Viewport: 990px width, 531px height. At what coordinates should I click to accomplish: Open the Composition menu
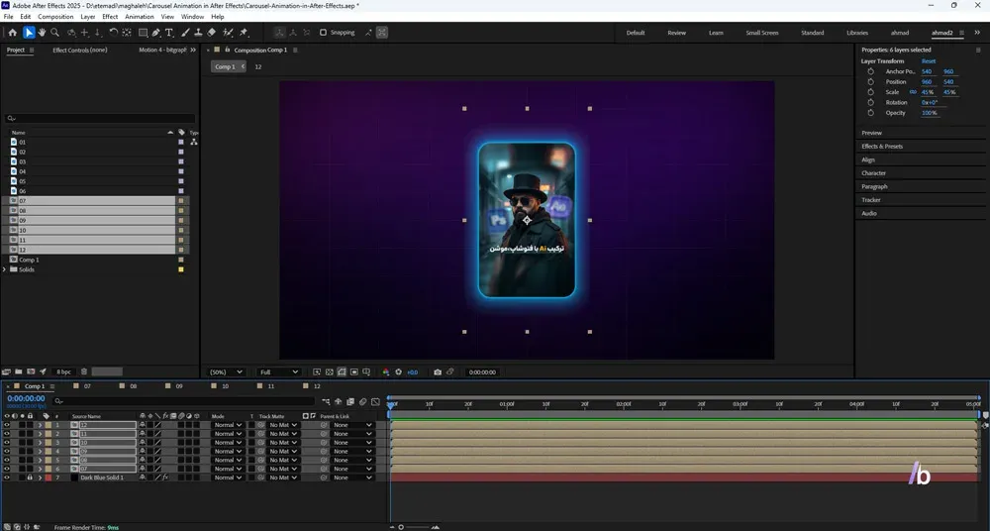(x=55, y=17)
